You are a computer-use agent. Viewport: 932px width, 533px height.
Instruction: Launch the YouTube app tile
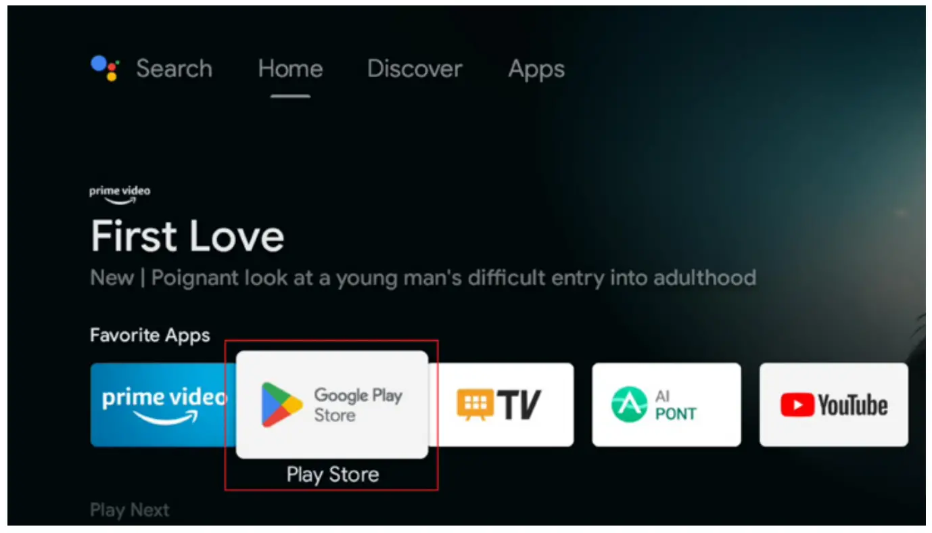[833, 405]
